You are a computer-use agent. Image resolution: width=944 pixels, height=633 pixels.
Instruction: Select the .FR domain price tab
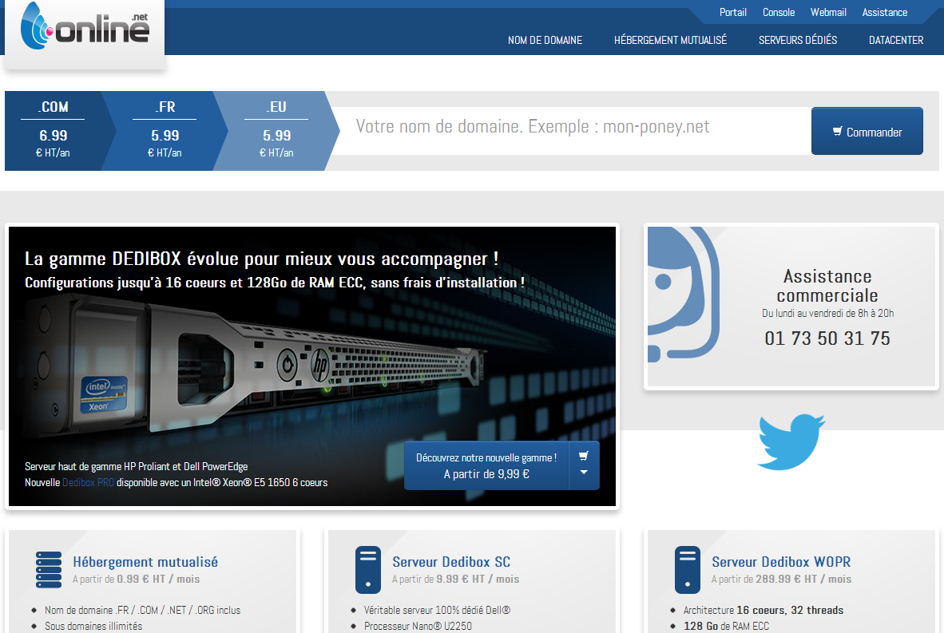click(165, 131)
